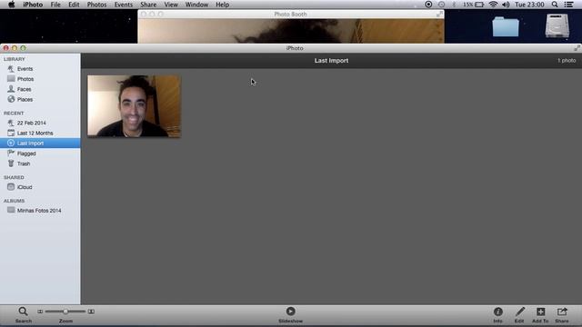Click the Wi-Fi status icon

pyautogui.click(x=493, y=5)
